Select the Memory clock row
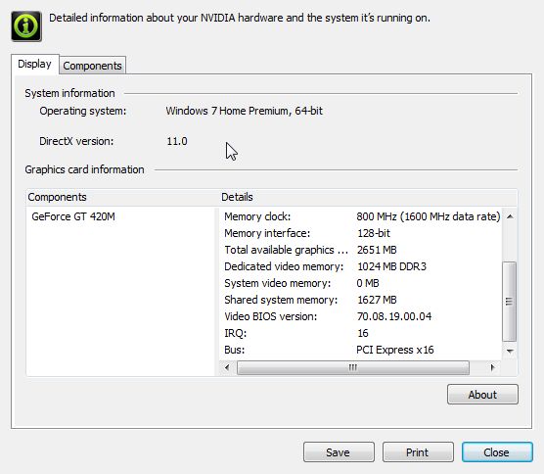This screenshot has width=544, height=474. [361, 216]
